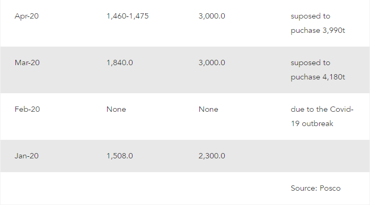370x205 pixels.
Task: Click the Mar-20 3,000.0 volume cell
Action: click(212, 63)
